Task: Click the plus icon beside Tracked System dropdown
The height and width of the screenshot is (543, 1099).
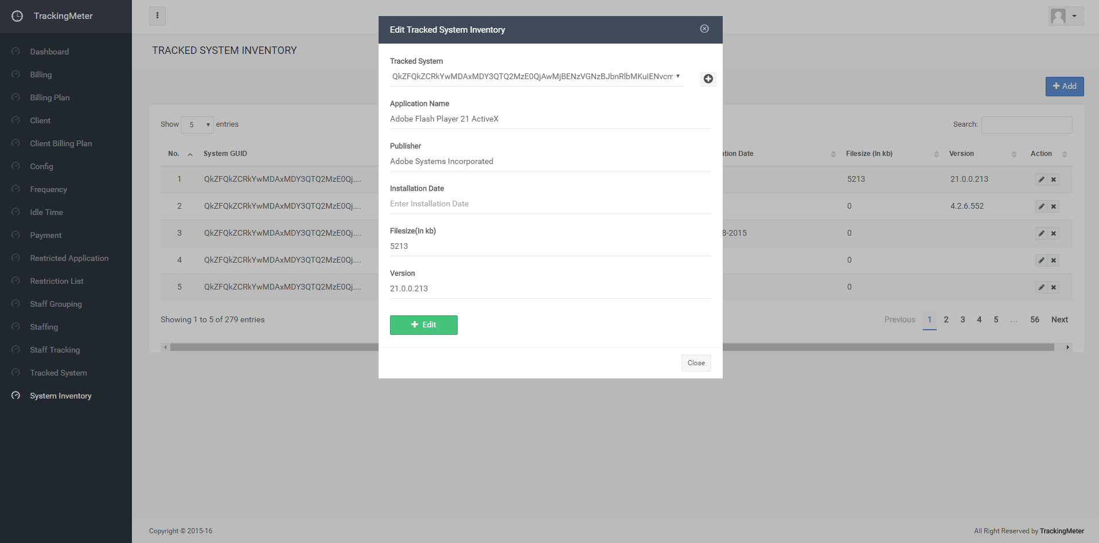Action: click(708, 79)
